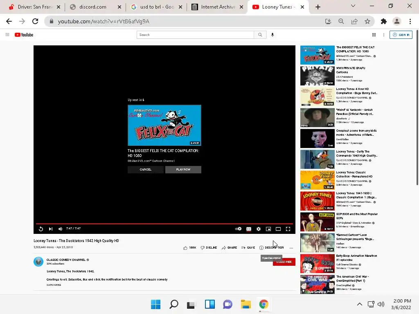Screen dimensions: 419x314
Task: Share the video
Action: click(x=229, y=248)
